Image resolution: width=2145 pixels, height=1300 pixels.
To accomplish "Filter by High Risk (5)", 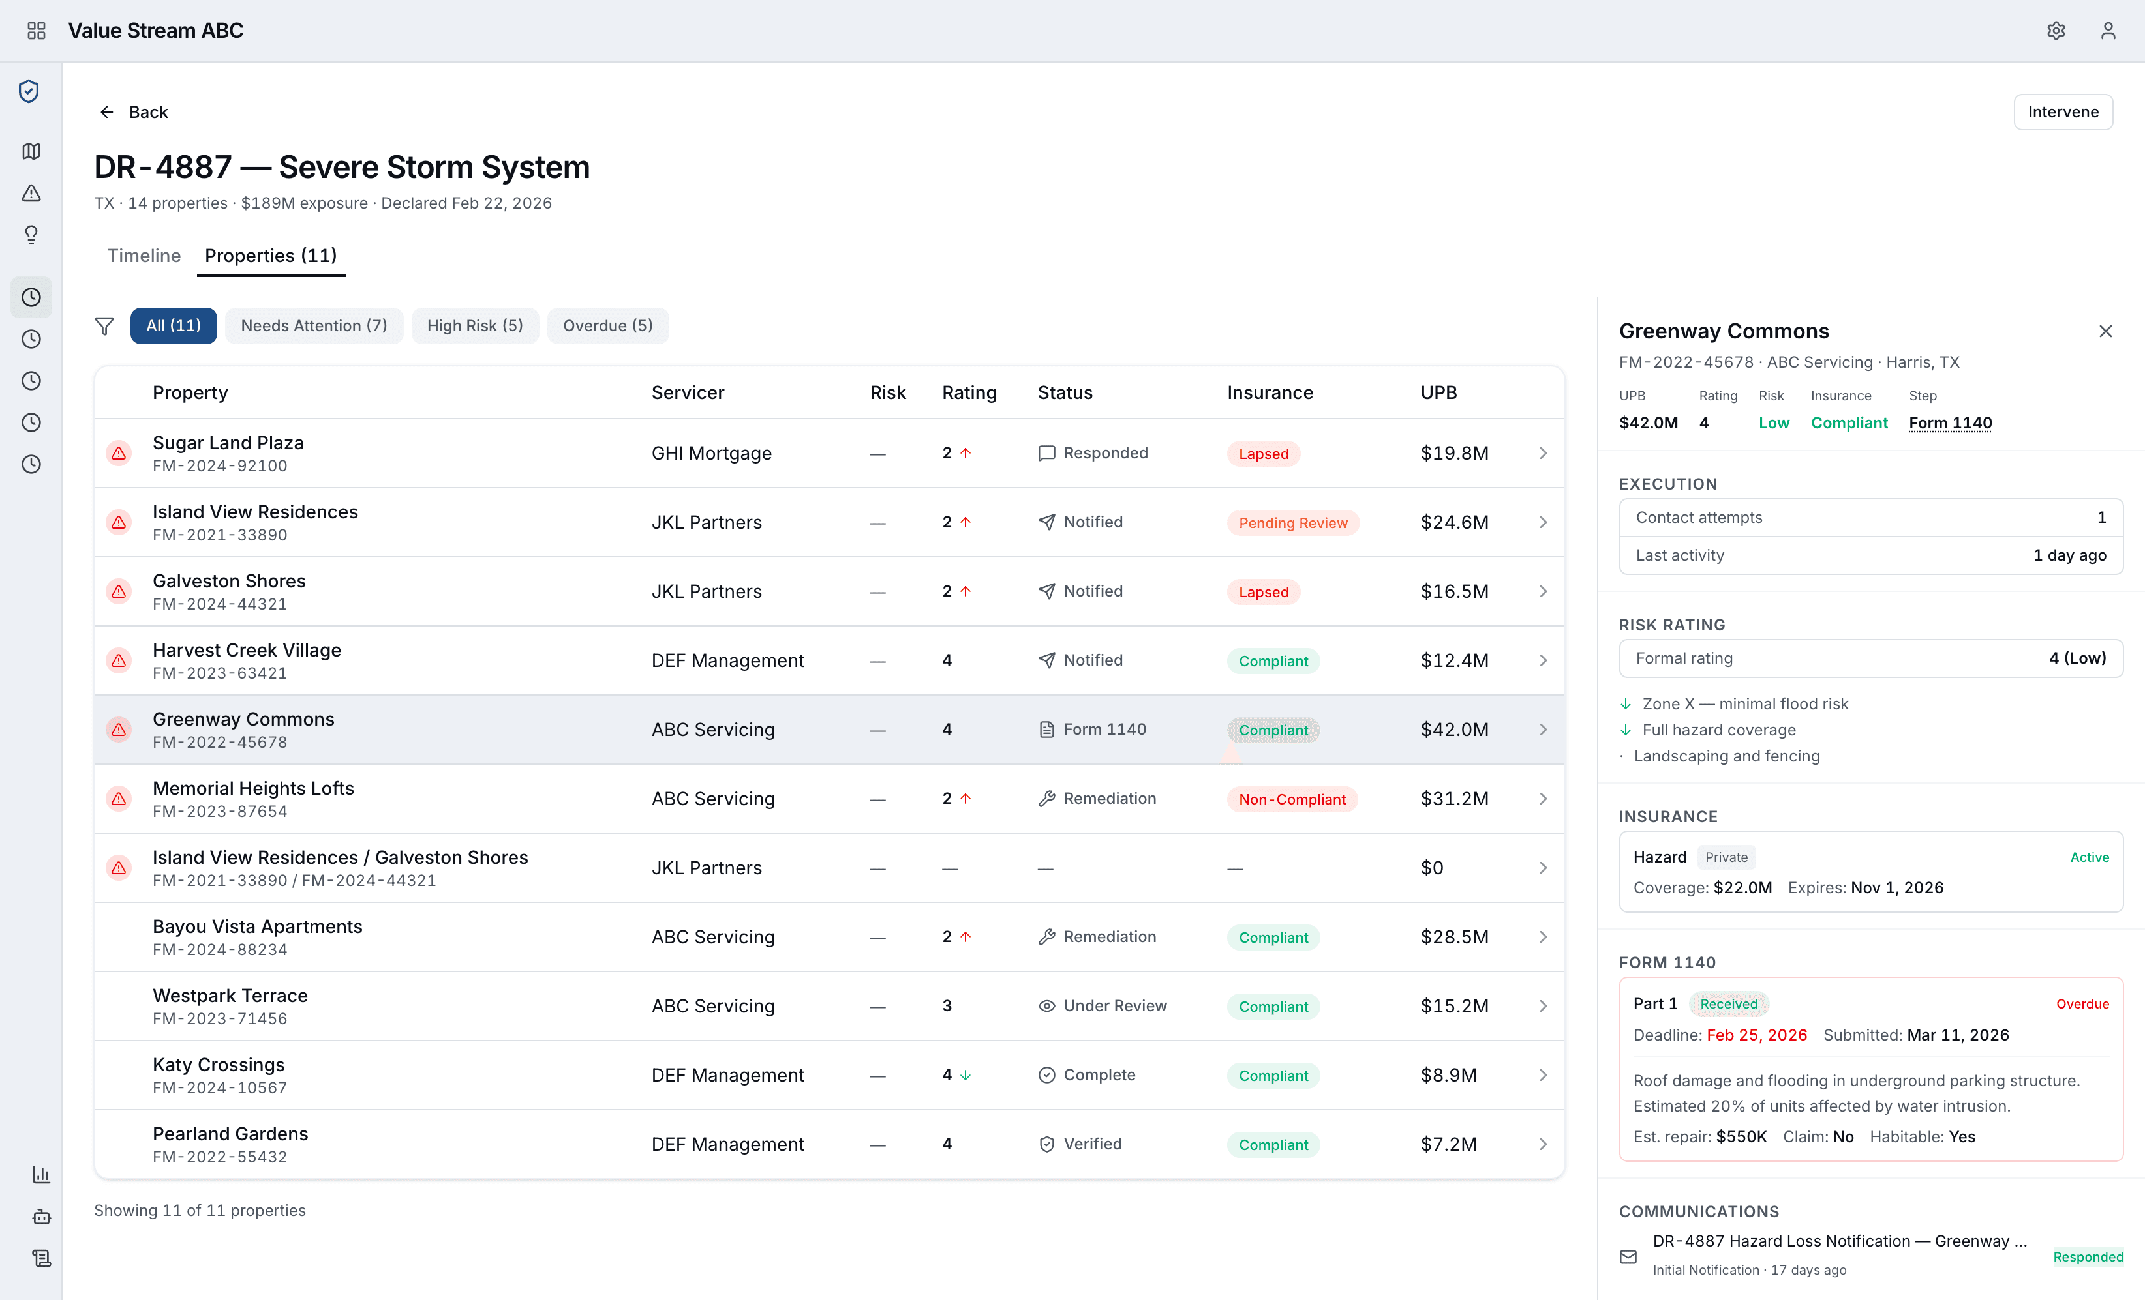I will point(476,325).
